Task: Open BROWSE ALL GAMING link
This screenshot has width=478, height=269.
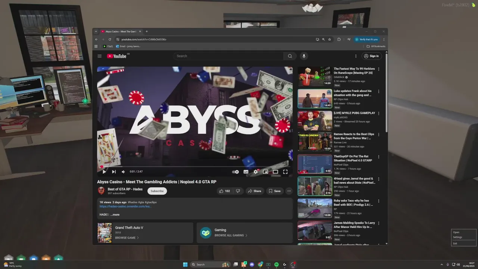Action: (x=231, y=235)
